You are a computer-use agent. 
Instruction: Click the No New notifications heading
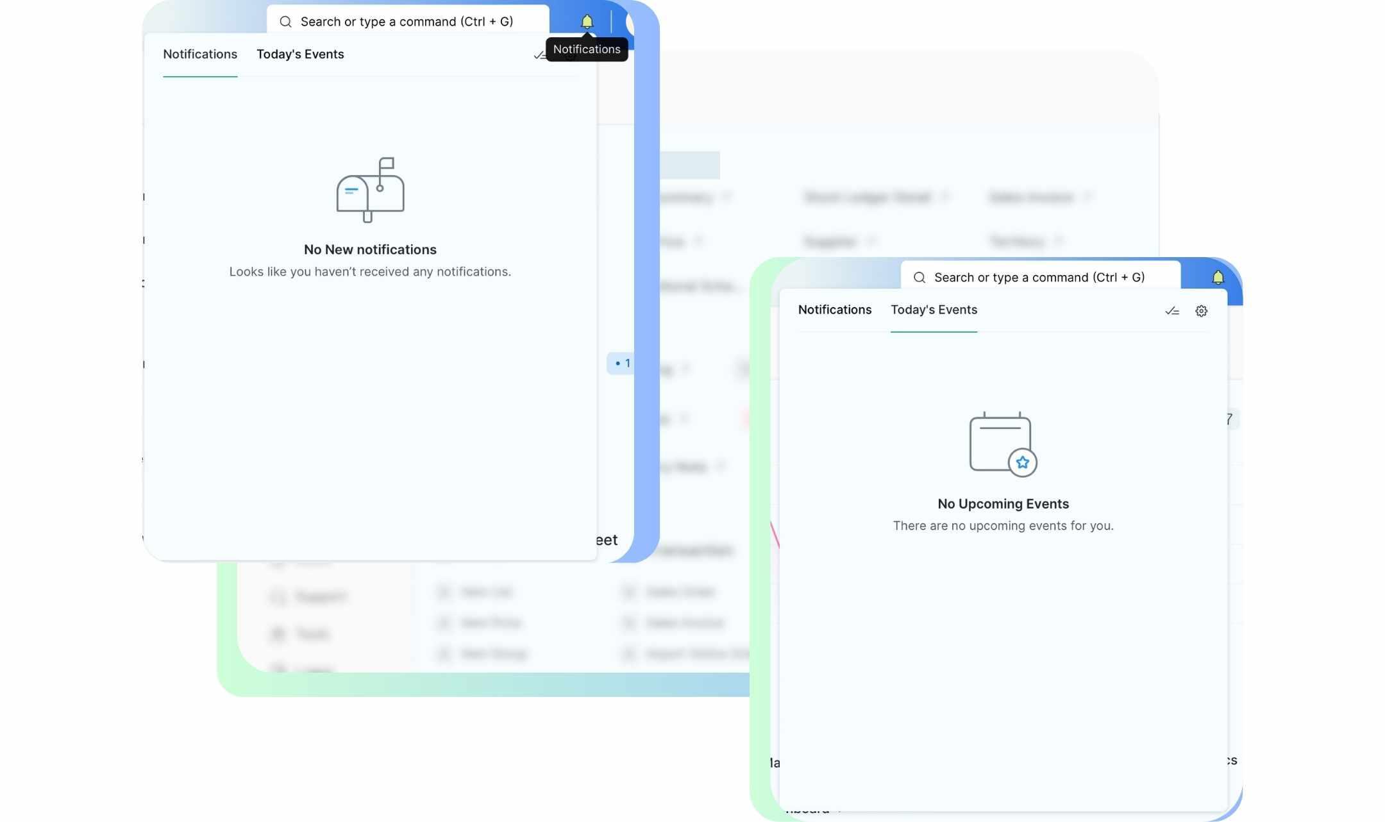click(x=370, y=249)
